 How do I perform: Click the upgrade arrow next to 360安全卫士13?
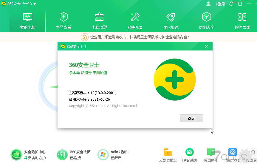point(35,4)
